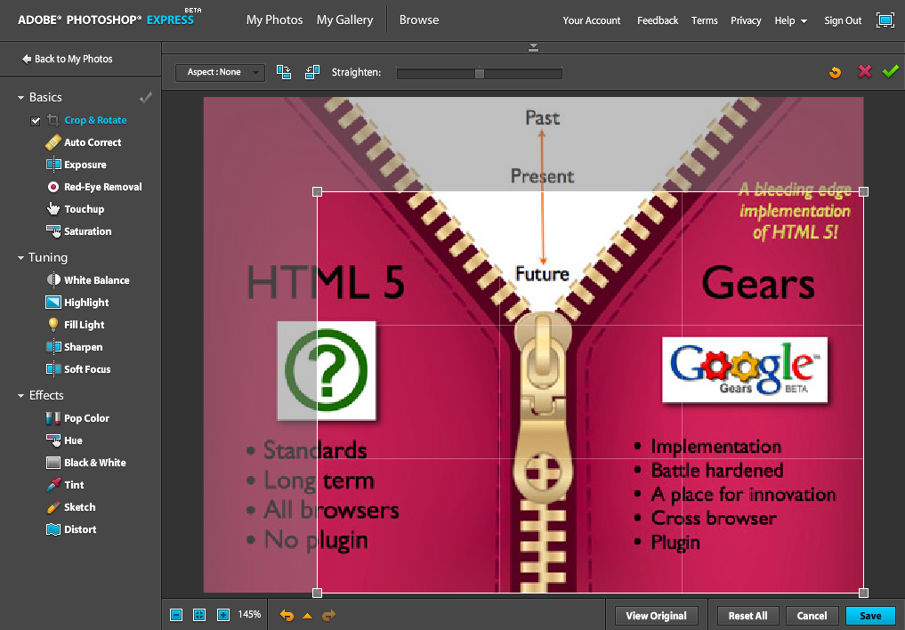
Task: Click the top-right crop handle
Action: pos(863,191)
